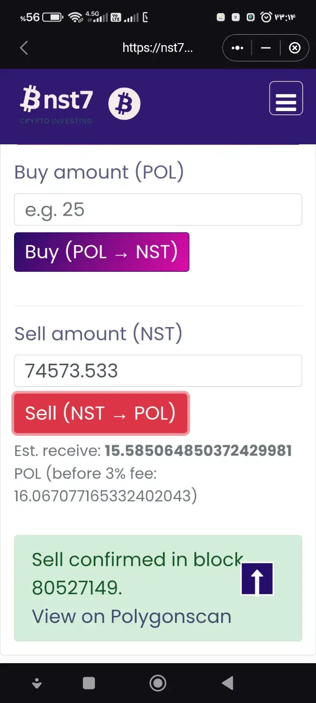This screenshot has height=703, width=316.
Task: Tap the back arrow in the browser bar
Action: pyautogui.click(x=24, y=47)
